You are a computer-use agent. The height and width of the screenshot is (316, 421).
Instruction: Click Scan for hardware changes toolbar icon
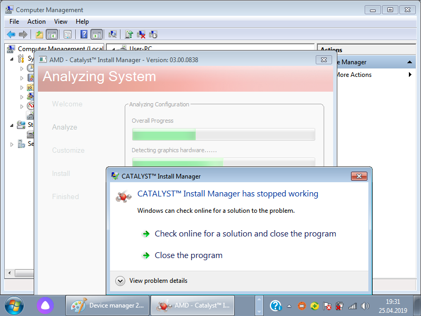[113, 34]
